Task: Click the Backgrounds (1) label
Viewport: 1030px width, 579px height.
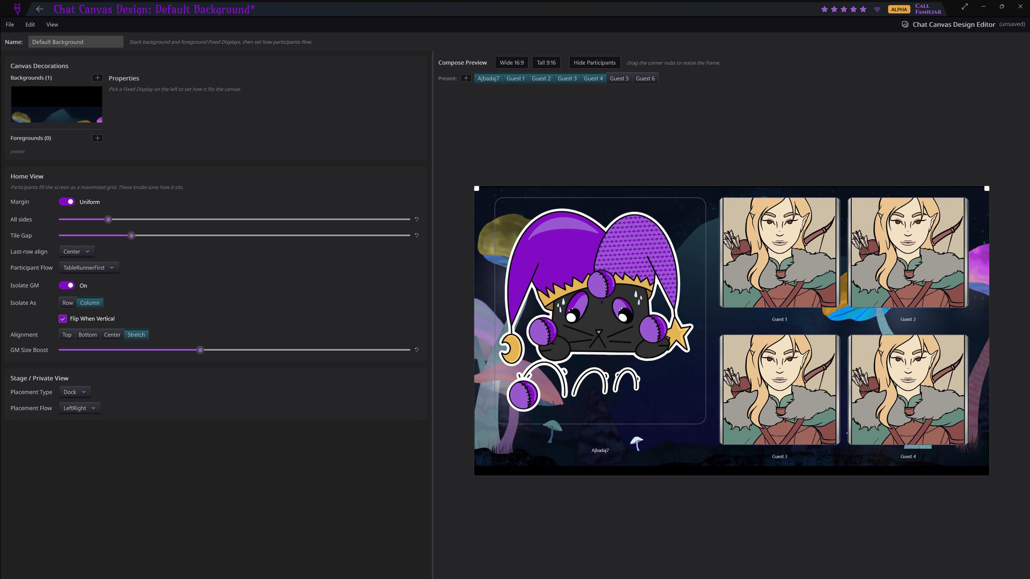Action: pos(31,78)
